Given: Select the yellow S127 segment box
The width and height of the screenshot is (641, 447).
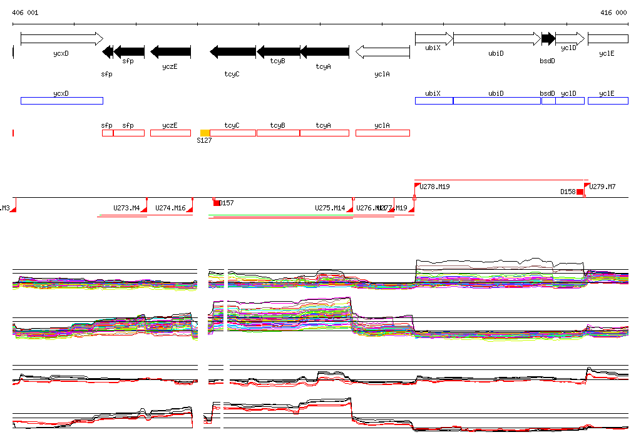Looking at the screenshot, I should click(205, 133).
